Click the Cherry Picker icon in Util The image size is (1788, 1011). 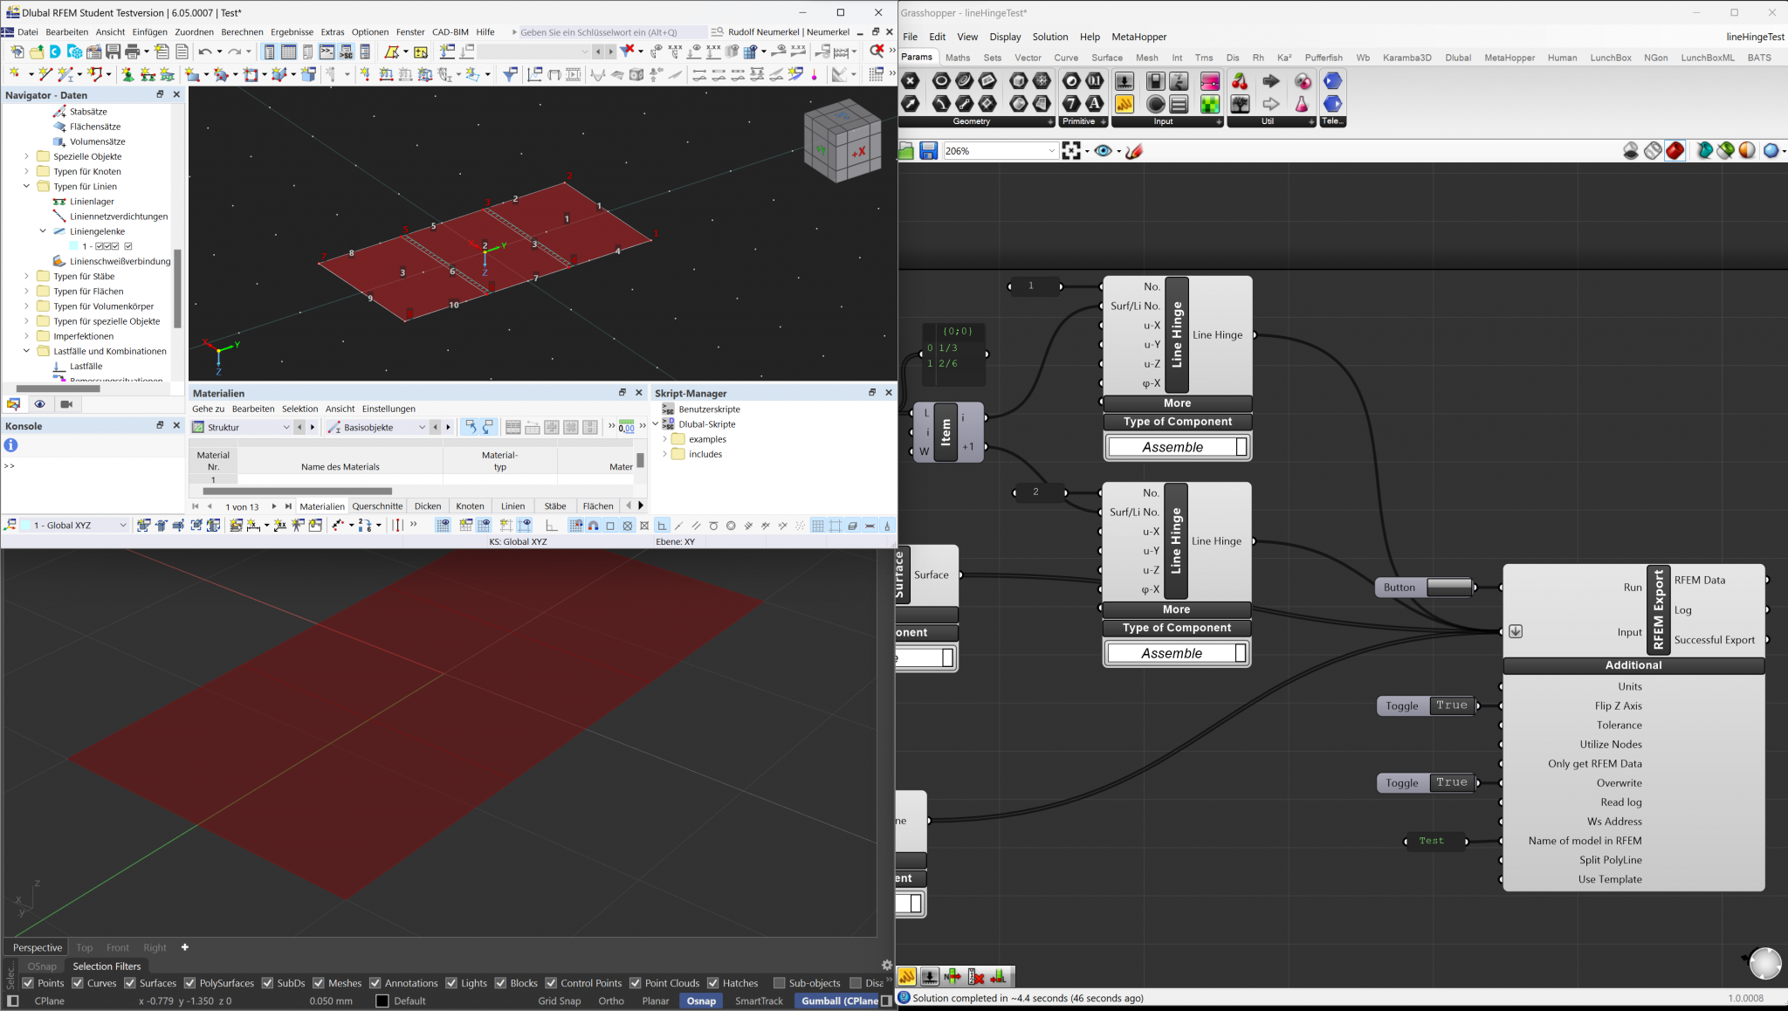click(x=1240, y=81)
